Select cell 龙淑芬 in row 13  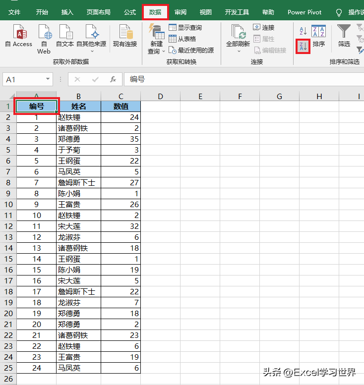click(78, 237)
